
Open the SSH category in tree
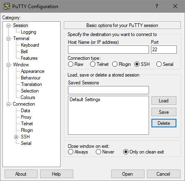click(25, 137)
